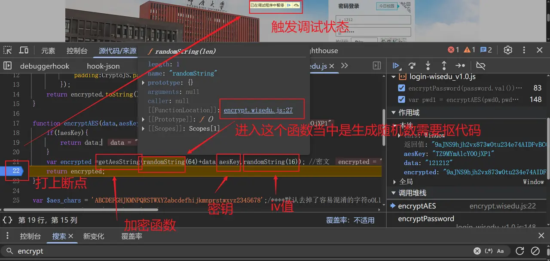Viewport: 550px width, 261px height.
Task: Pretty-print code with the braces icon
Action: pyautogui.click(x=7, y=220)
